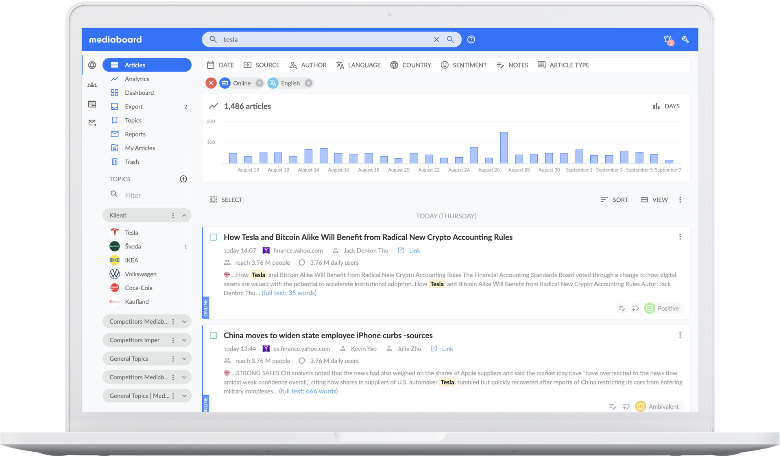Collapse the Klienti topics group
The width and height of the screenshot is (781, 457).
tap(184, 215)
